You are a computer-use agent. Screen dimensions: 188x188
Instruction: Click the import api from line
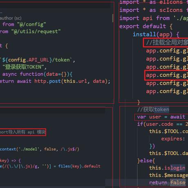click(x=154, y=18)
